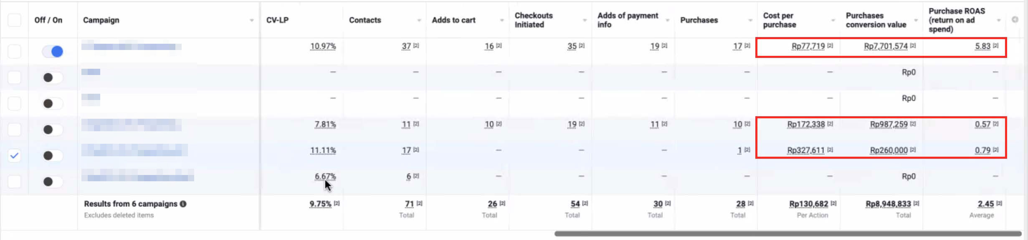
Task: Uncheck the selected fifth campaign checkbox
Action: (x=14, y=155)
